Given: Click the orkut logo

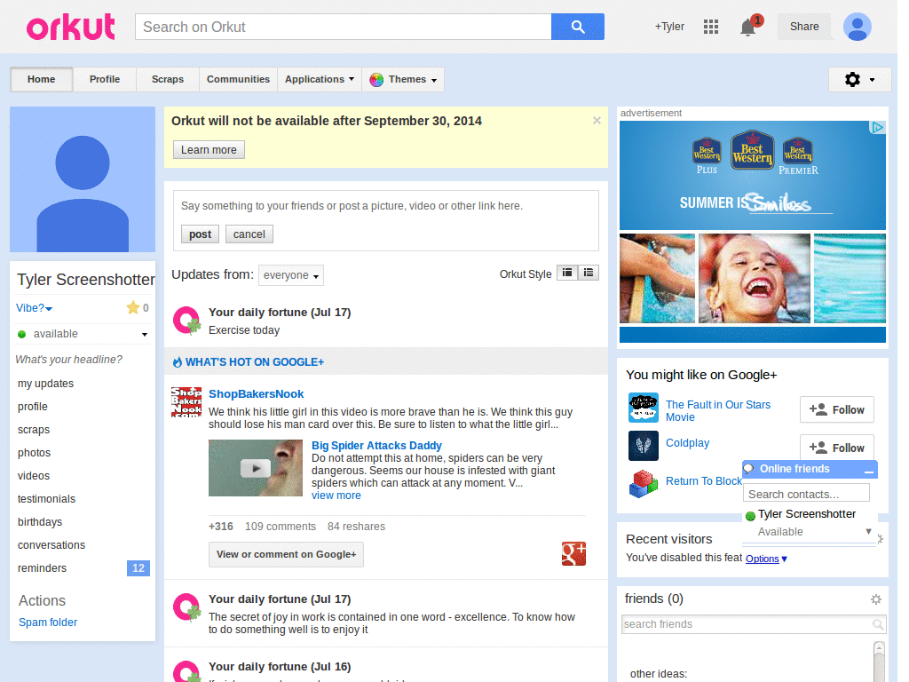Looking at the screenshot, I should pyautogui.click(x=70, y=27).
